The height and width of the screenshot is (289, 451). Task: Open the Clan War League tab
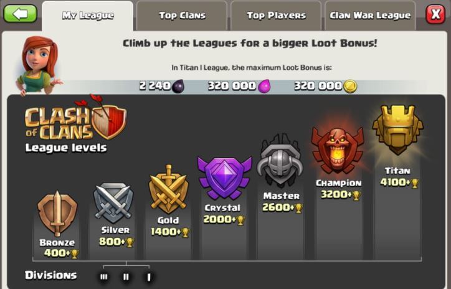(x=370, y=16)
